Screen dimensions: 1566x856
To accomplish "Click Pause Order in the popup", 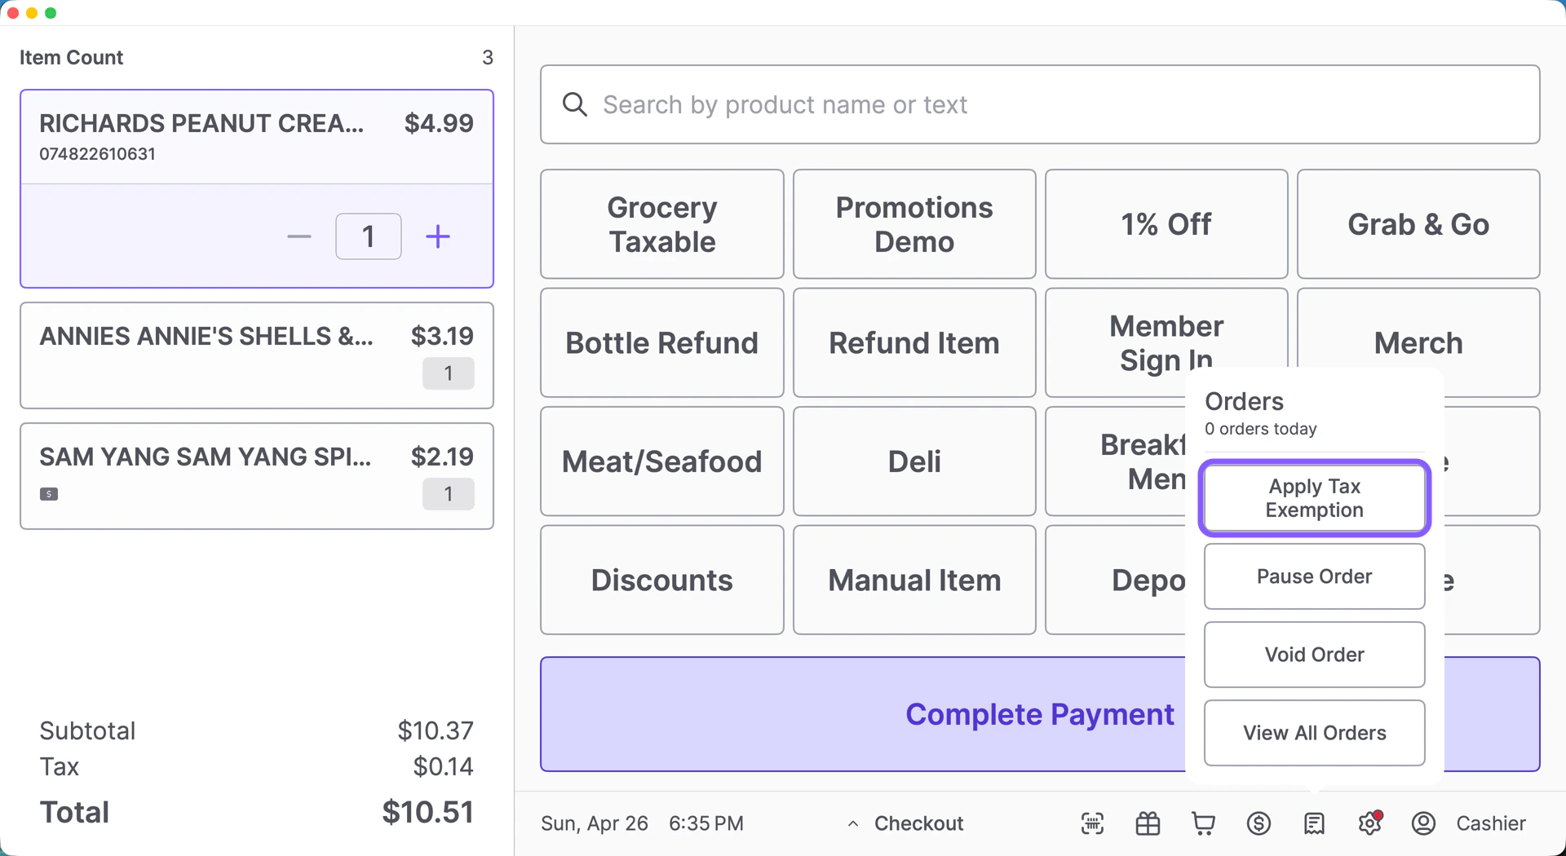I will pyautogui.click(x=1313, y=576).
